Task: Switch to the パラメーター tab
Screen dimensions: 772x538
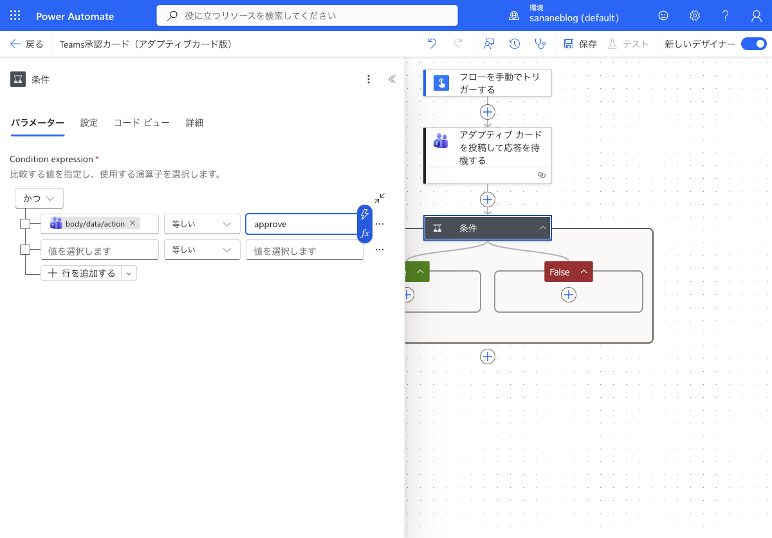Action: pos(37,123)
